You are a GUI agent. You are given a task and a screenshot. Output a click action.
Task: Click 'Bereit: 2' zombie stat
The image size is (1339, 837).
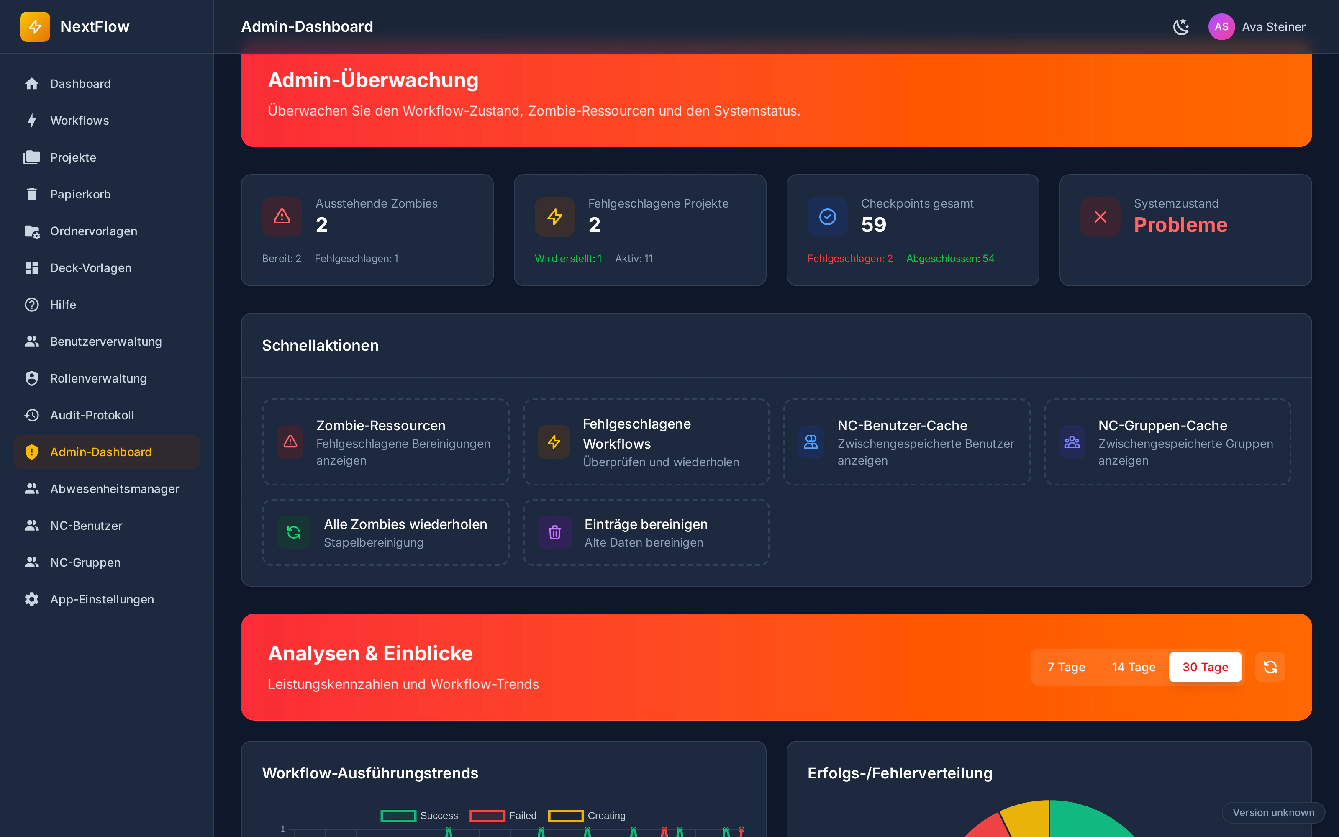pyautogui.click(x=282, y=259)
